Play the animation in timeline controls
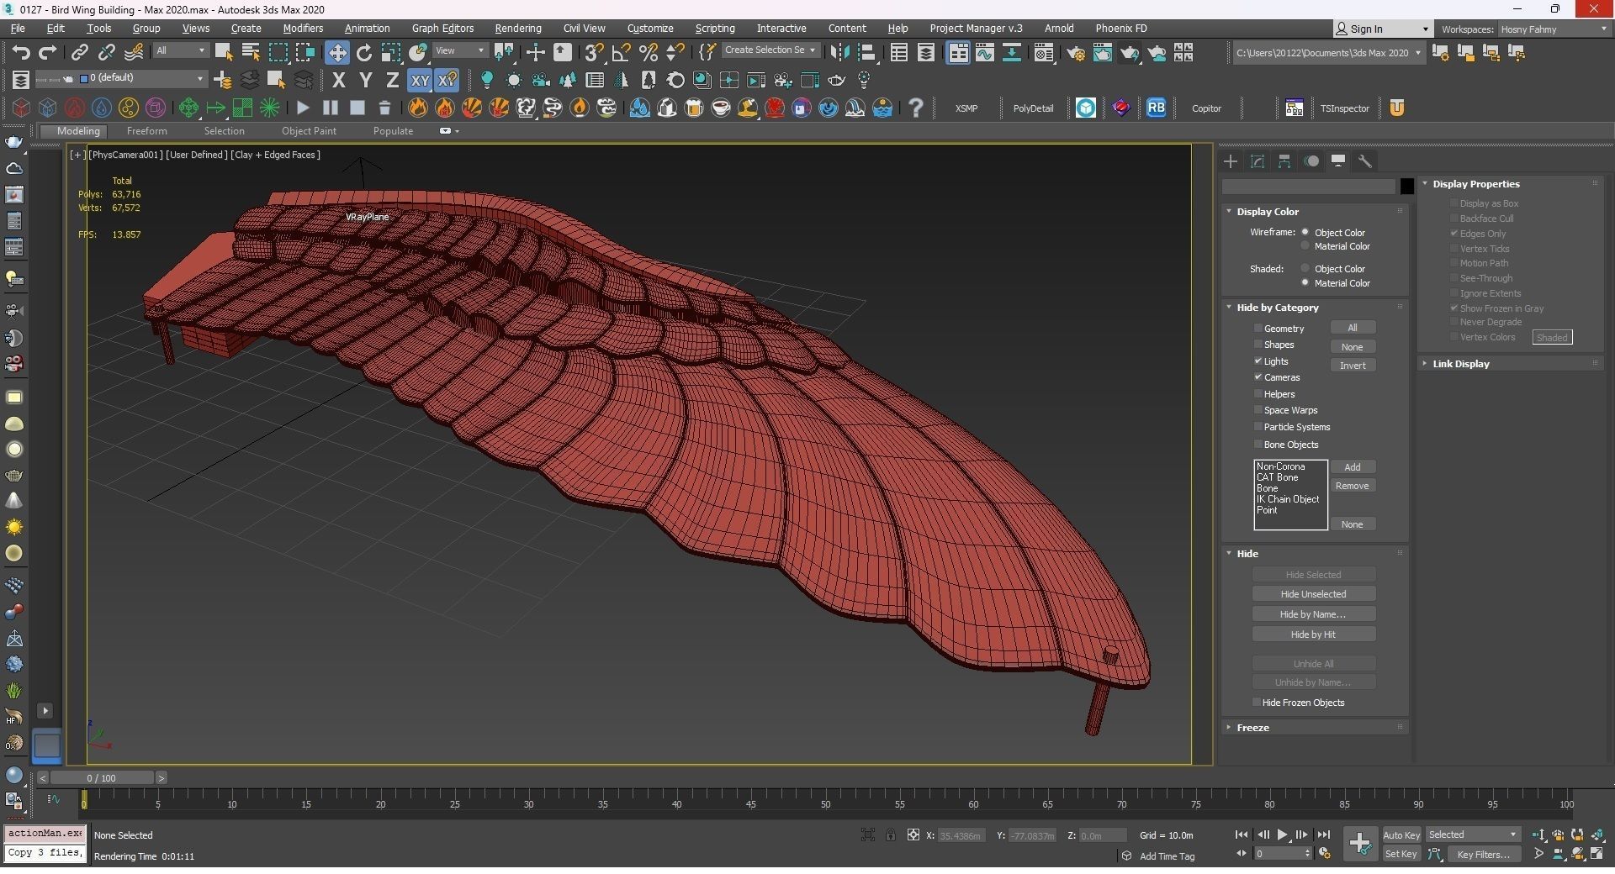Viewport: 1615px width, 874px height. pyautogui.click(x=1282, y=835)
